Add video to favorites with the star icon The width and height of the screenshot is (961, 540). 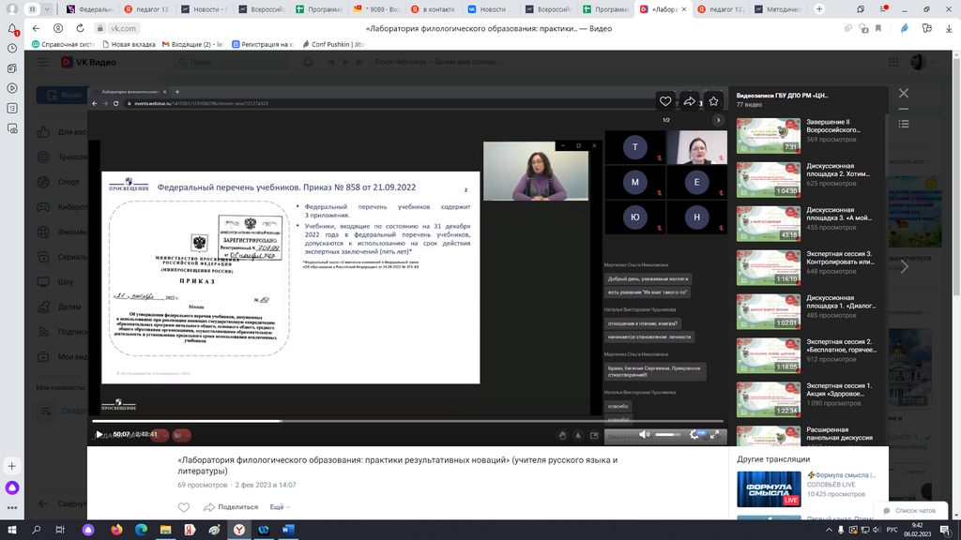(x=713, y=101)
